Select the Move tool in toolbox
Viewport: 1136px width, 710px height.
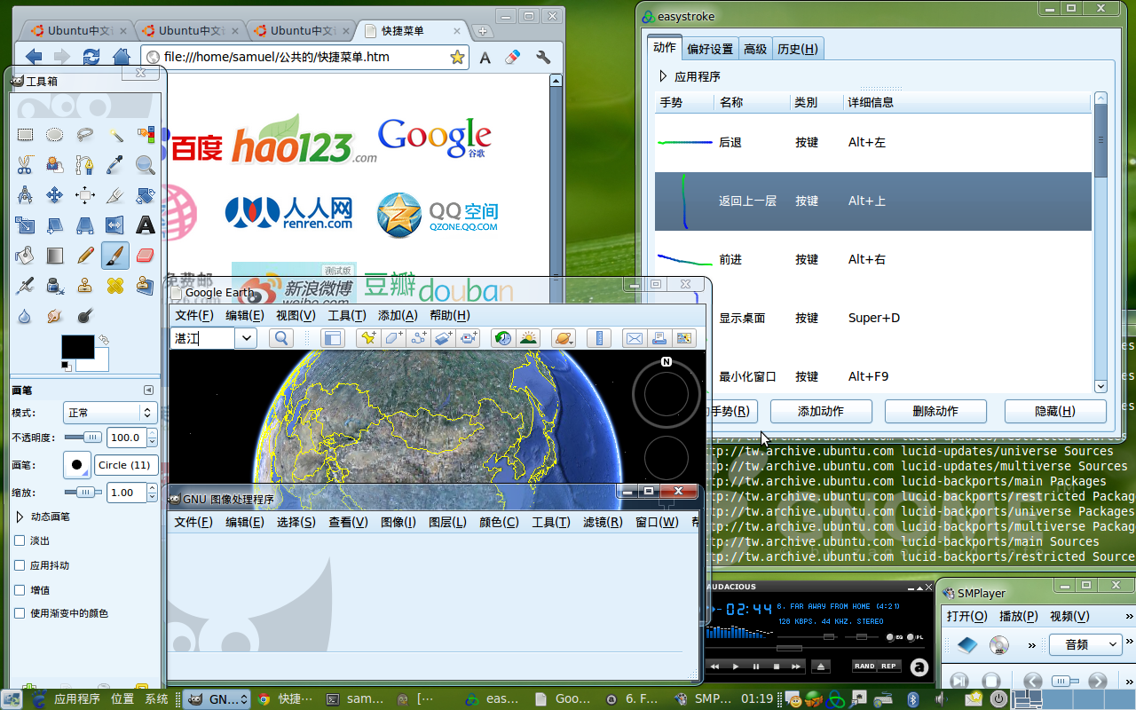coord(55,195)
